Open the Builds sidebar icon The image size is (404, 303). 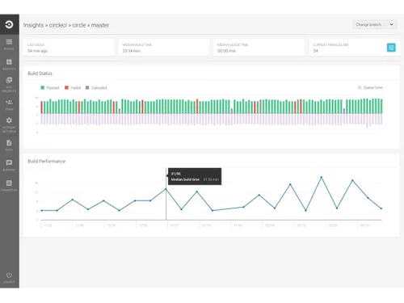point(9,42)
